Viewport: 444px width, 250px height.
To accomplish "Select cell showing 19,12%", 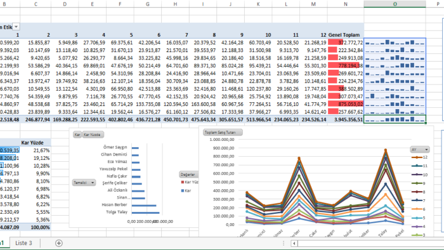I will click(x=36, y=158).
